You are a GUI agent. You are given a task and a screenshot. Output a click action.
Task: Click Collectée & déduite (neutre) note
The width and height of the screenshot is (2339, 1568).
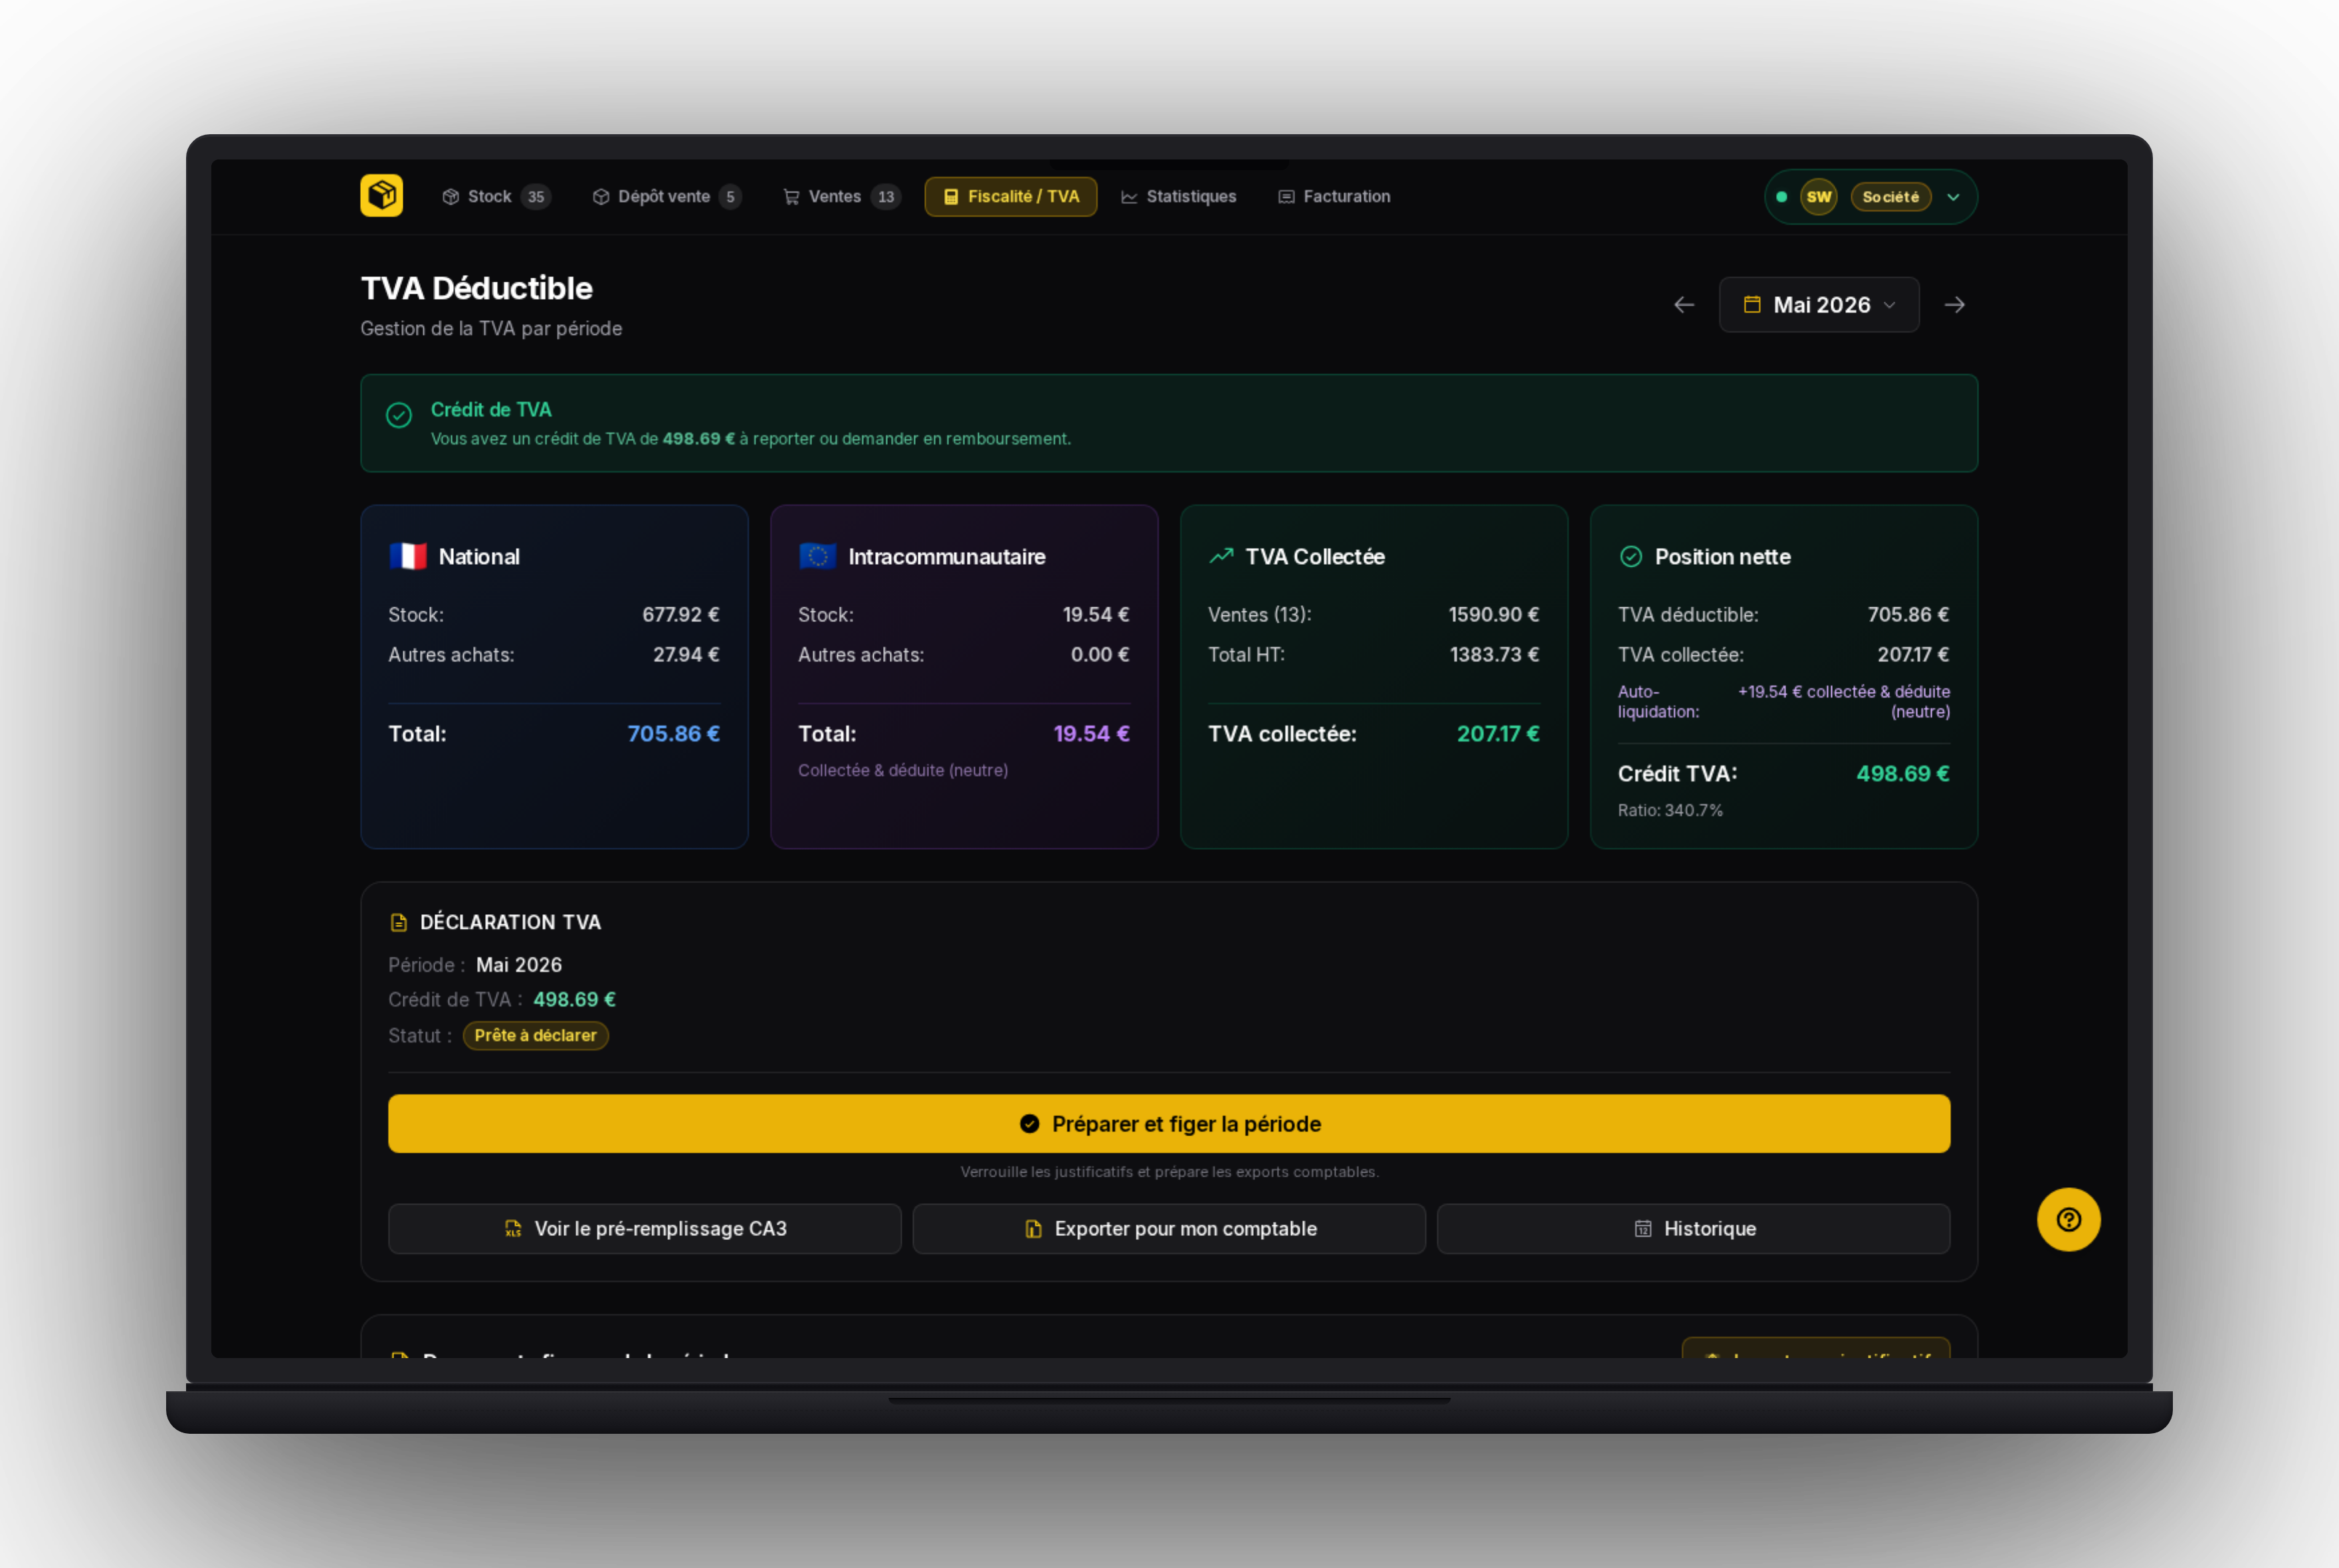pos(903,770)
